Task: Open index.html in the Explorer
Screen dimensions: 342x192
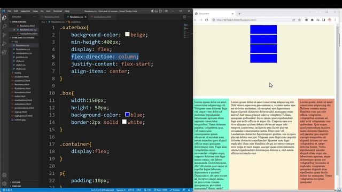Action: point(20,96)
